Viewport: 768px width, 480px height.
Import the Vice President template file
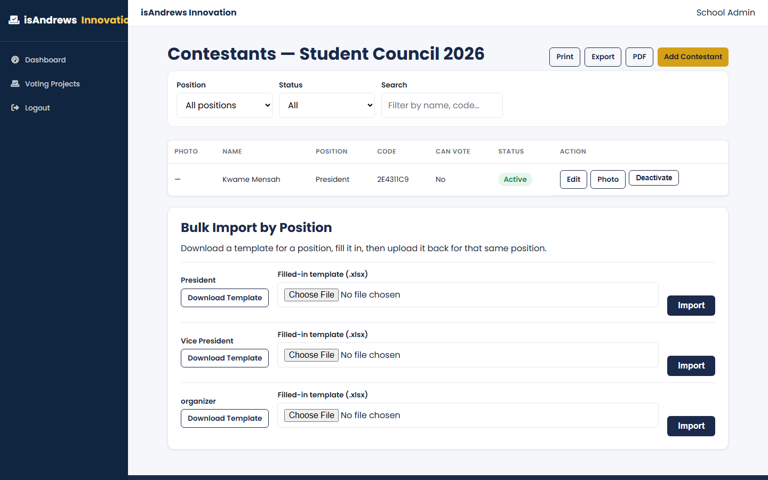tap(691, 366)
